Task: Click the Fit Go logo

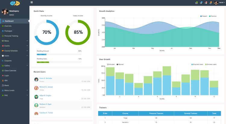Action: [x=15, y=3]
